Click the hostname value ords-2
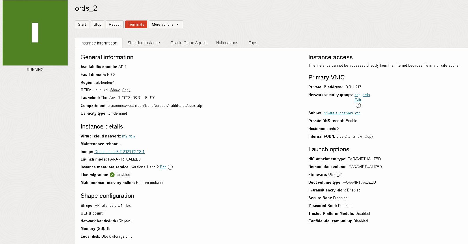468x244 pixels. click(x=334, y=129)
